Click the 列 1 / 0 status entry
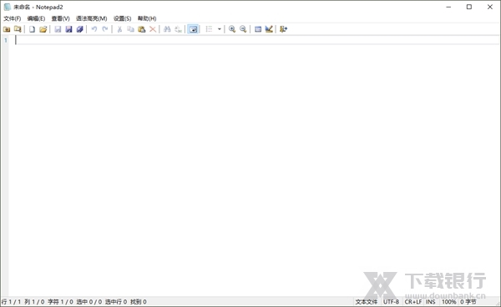 pos(34,302)
